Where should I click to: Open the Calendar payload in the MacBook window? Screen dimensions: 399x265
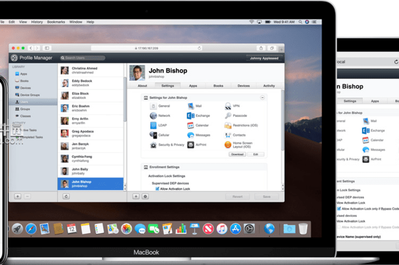191,126
